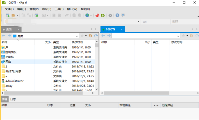Image resolution: width=199 pixels, height=120 pixels.
Task: Click the remote pane bookmark star
Action: pyautogui.click(x=183, y=36)
